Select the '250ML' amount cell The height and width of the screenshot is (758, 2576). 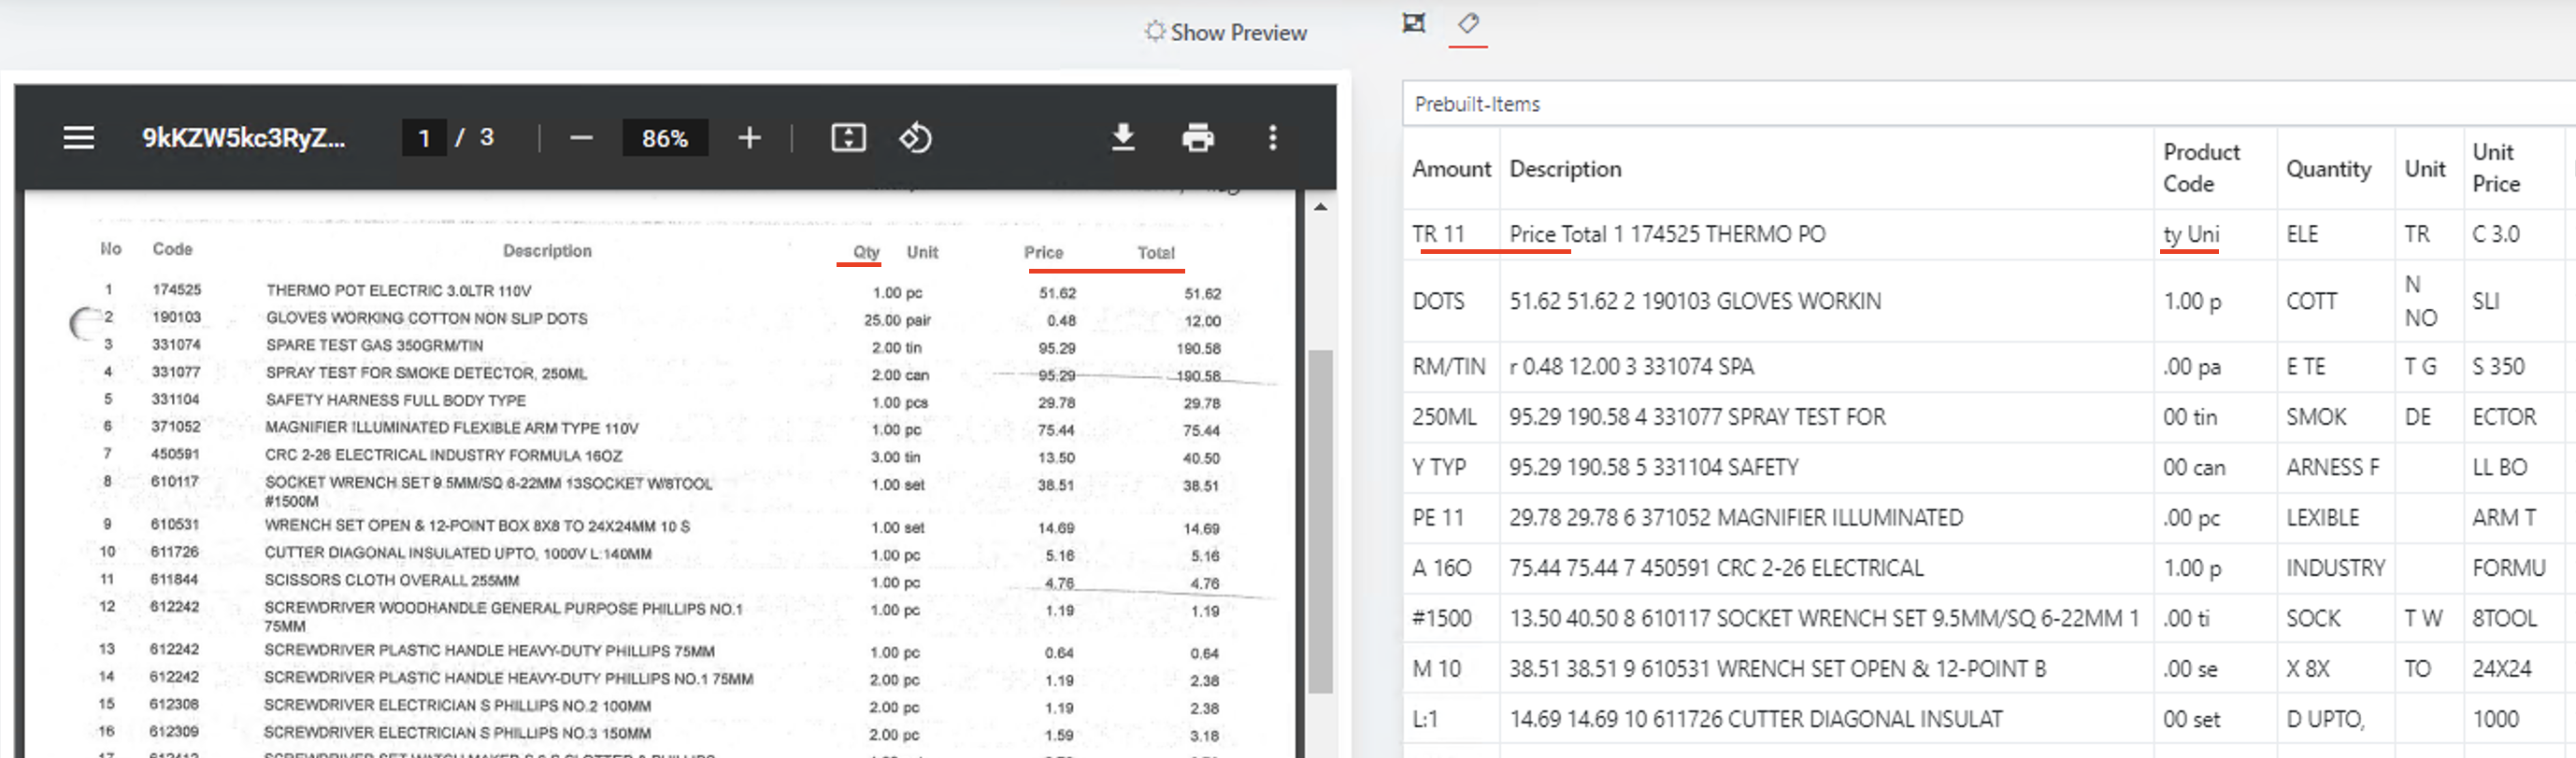click(x=1450, y=416)
